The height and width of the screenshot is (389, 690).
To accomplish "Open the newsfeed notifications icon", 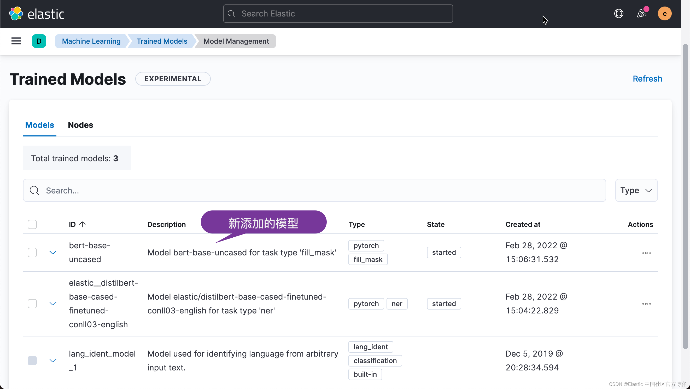I will pos(642,13).
